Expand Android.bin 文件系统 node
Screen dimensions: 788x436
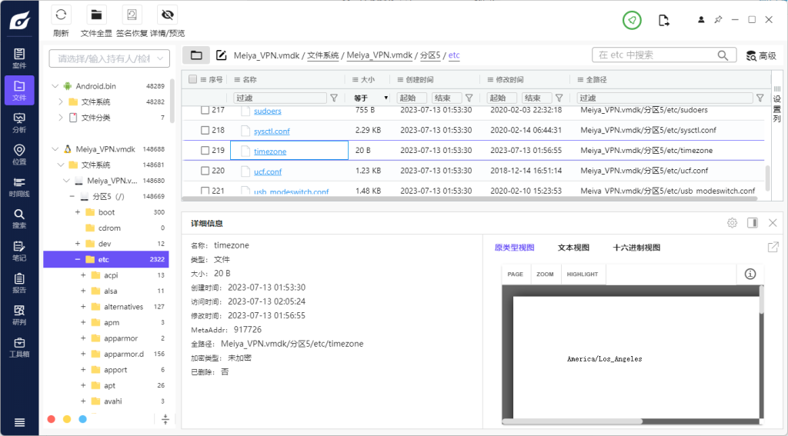point(60,102)
